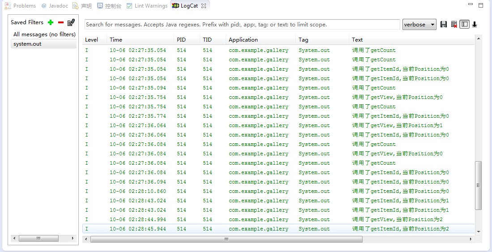Open the Javadoc tab
The image size is (492, 252).
click(x=54, y=6)
